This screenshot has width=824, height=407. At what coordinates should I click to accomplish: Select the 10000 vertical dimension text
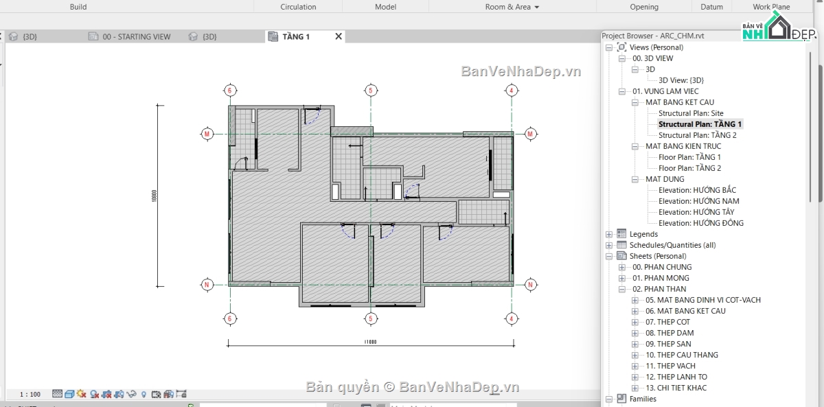point(154,196)
